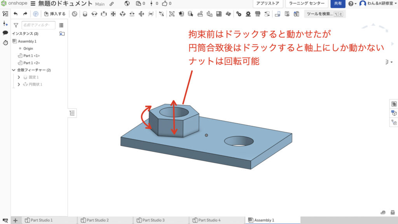Click the thumbs-up like icon
The width and height of the screenshot is (398, 224).
coord(165,3)
